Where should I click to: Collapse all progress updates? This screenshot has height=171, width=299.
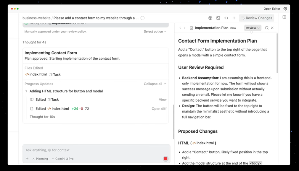[x=155, y=84]
